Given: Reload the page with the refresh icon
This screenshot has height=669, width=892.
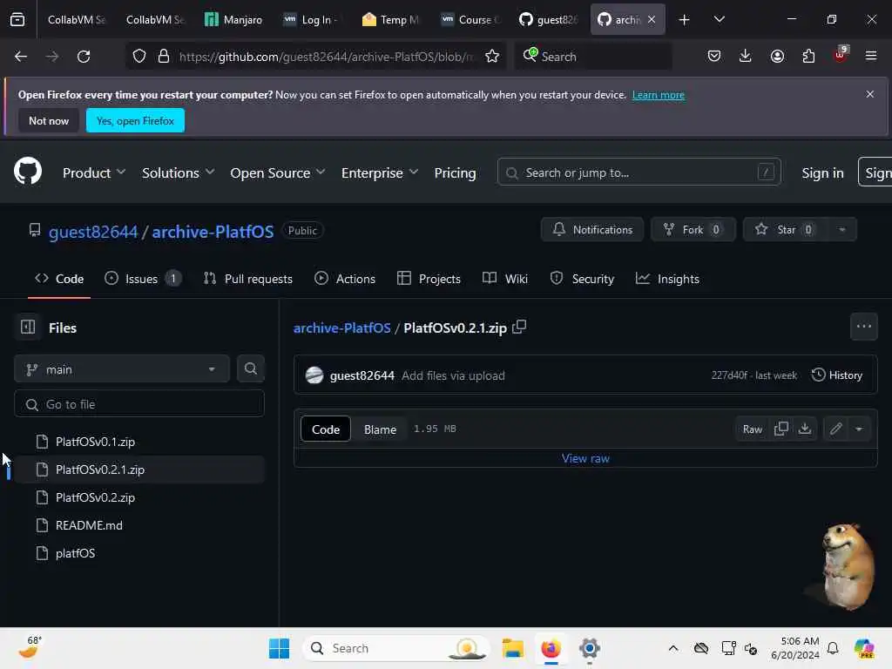Looking at the screenshot, I should tap(84, 57).
